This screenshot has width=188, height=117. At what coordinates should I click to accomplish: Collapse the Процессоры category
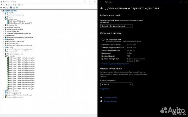coord(3,56)
